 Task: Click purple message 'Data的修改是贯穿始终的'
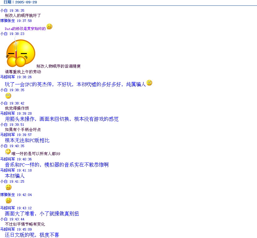click(25, 29)
